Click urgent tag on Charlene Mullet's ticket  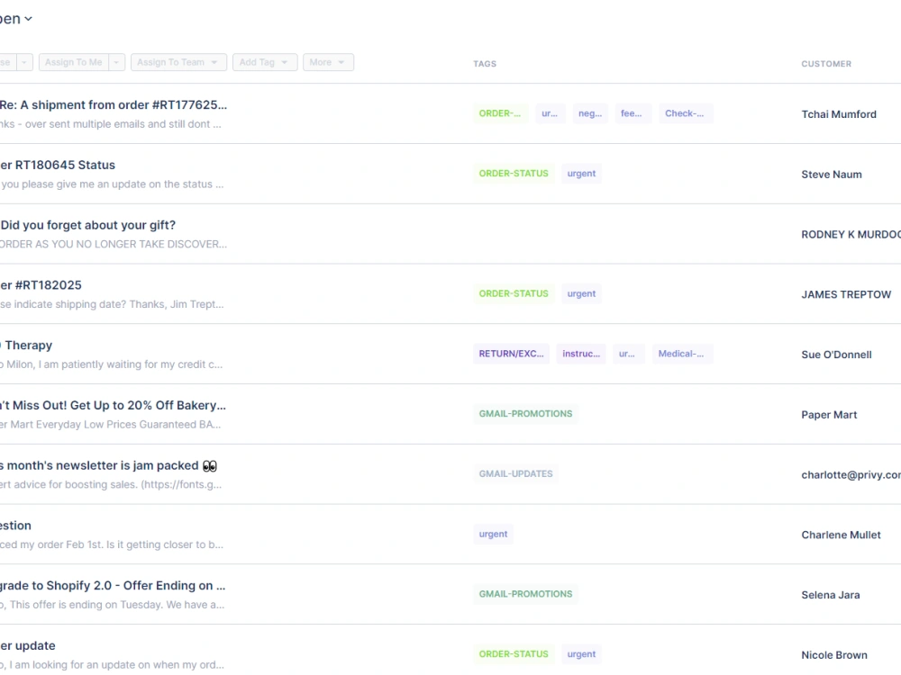pyautogui.click(x=493, y=534)
